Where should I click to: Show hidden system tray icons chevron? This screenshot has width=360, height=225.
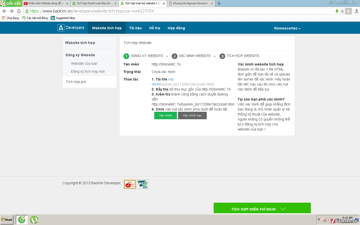(x=319, y=219)
